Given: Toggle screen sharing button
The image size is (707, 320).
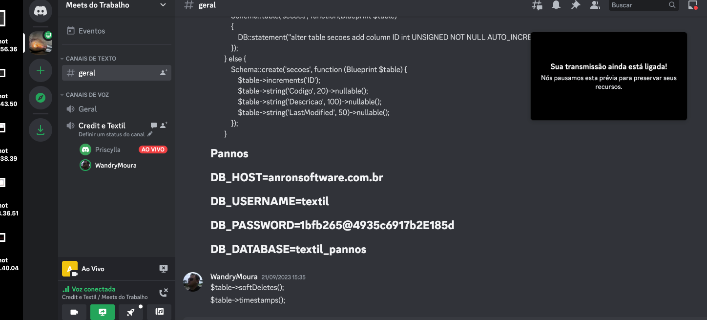Looking at the screenshot, I should 103,312.
